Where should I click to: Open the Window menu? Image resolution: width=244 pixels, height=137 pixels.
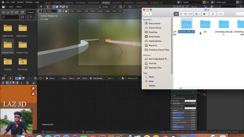pos(29,2)
